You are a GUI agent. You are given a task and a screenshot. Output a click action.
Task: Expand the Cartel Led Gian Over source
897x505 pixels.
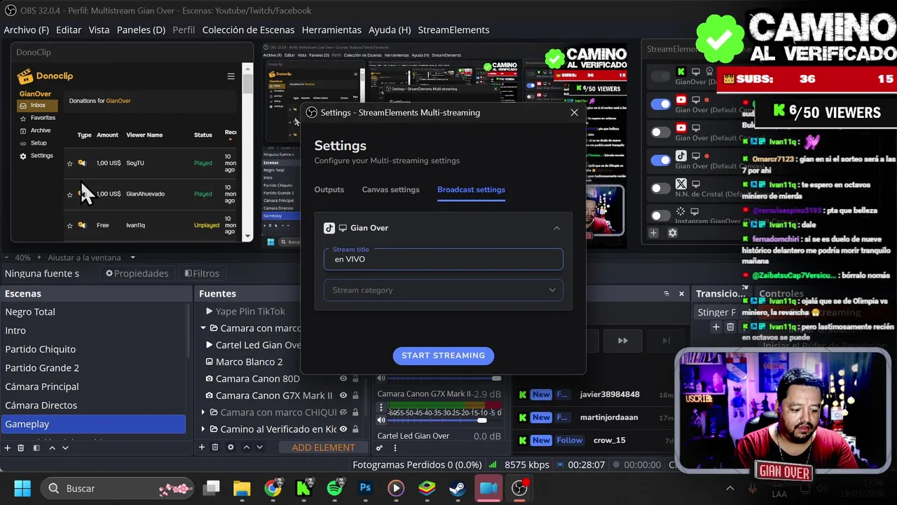pyautogui.click(x=209, y=345)
